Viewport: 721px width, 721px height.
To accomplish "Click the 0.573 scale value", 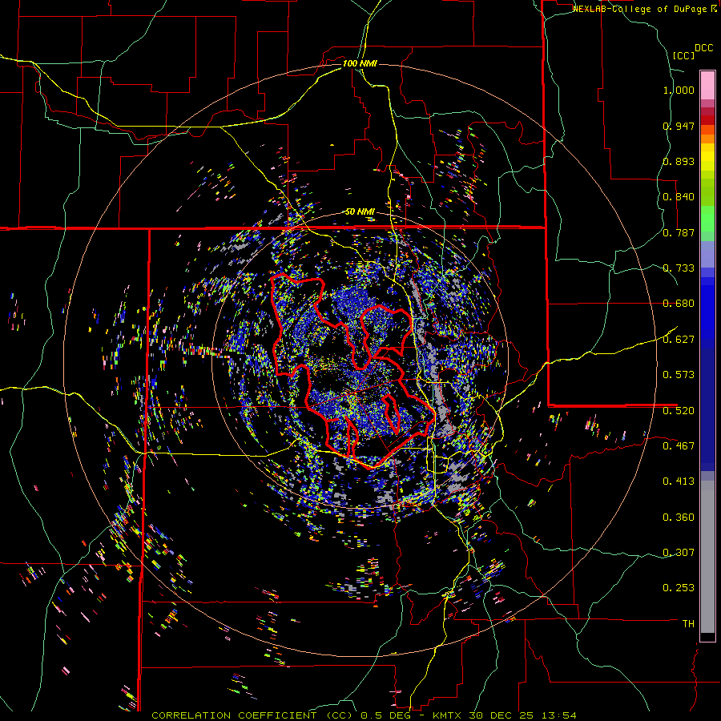I will 679,375.
